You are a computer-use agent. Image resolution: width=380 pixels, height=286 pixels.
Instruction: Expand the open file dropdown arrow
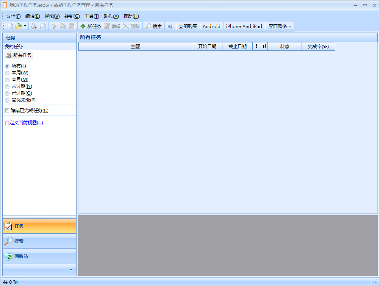point(25,26)
